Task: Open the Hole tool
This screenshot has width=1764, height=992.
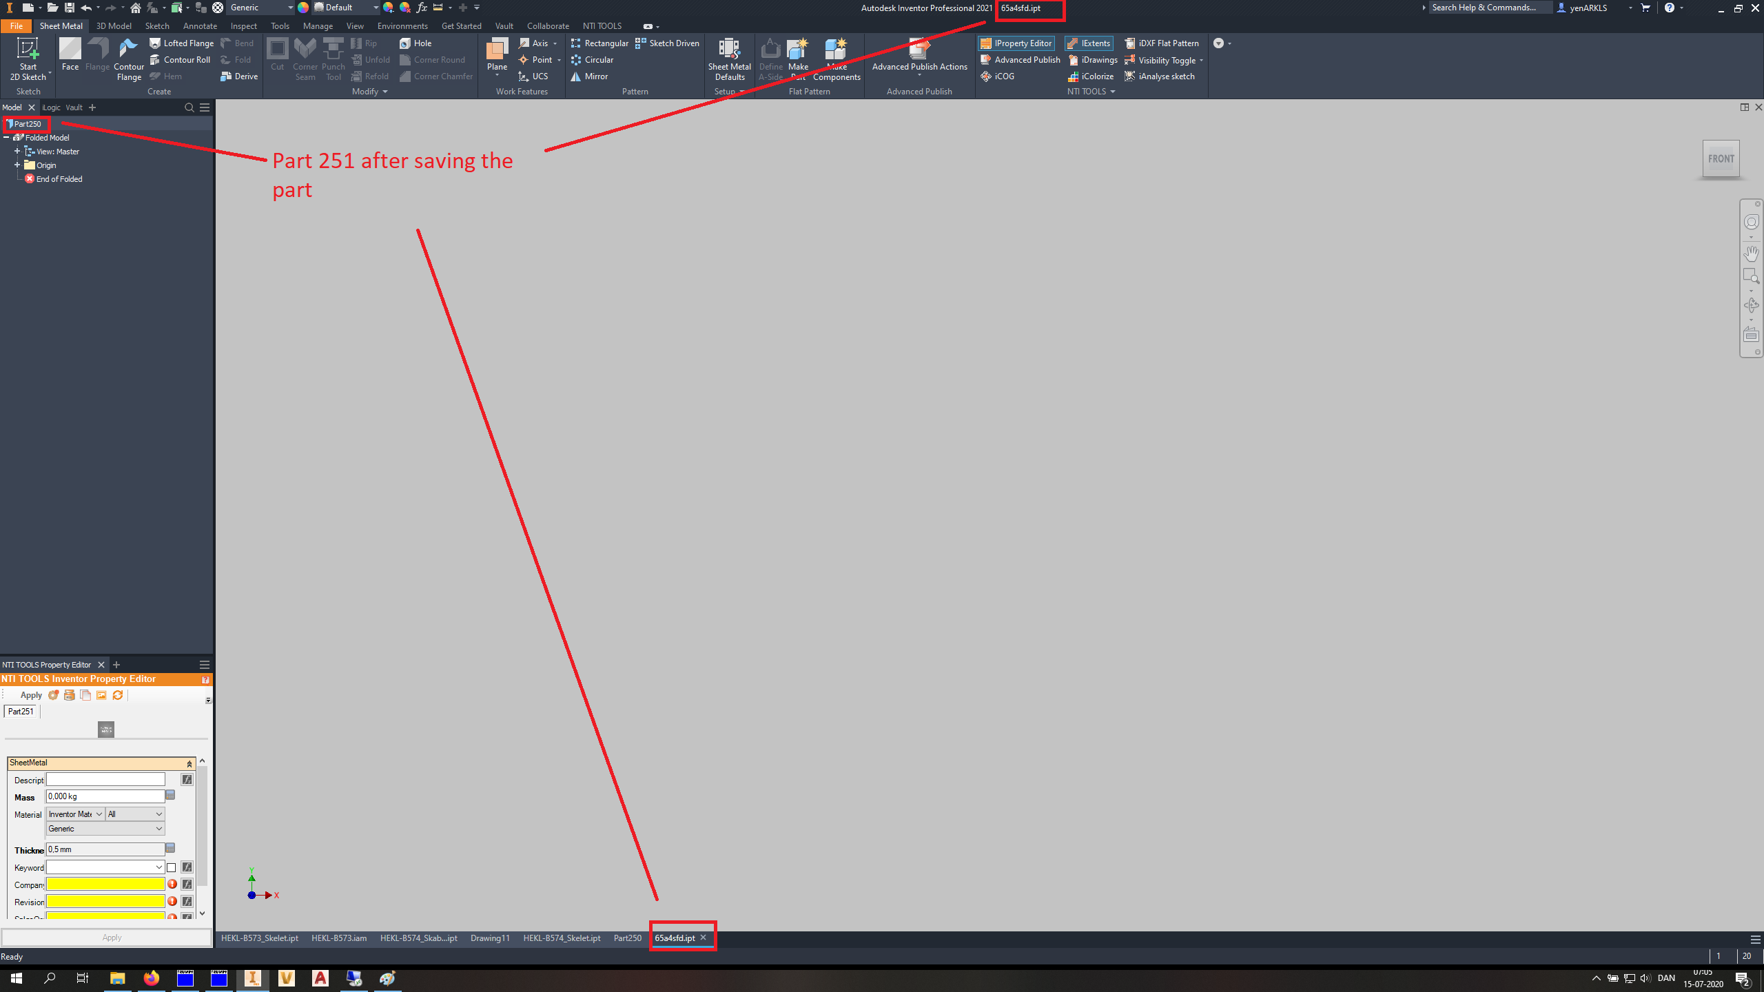Action: [417, 43]
